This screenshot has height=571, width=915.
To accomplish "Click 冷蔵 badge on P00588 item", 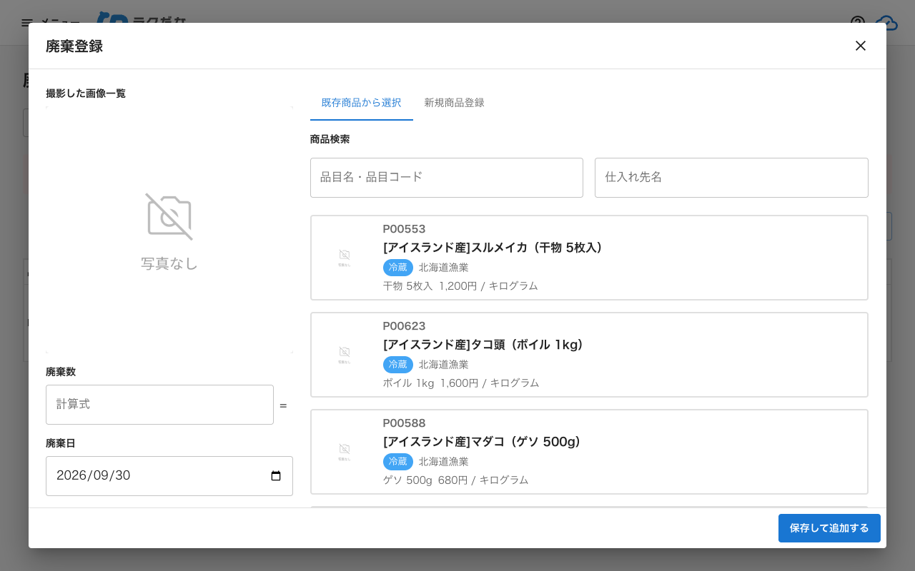I will [398, 462].
